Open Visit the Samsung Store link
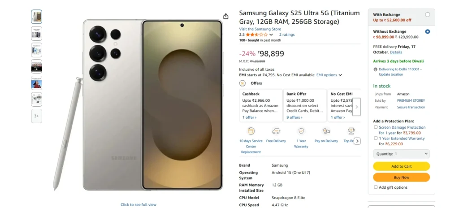The height and width of the screenshot is (208, 459). pos(260,29)
